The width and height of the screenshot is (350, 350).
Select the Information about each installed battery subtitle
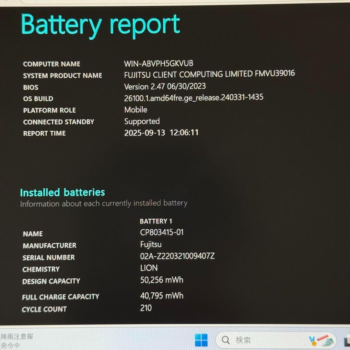click(104, 203)
